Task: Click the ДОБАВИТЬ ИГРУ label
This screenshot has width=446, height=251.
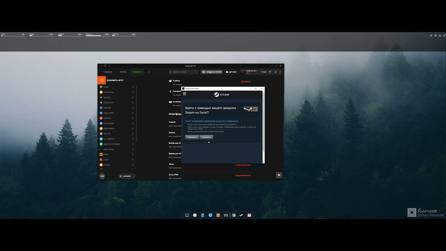Action: (x=115, y=80)
